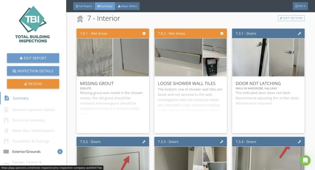
Task: Open the moisture meter photo
Action: click(x=215, y=67)
